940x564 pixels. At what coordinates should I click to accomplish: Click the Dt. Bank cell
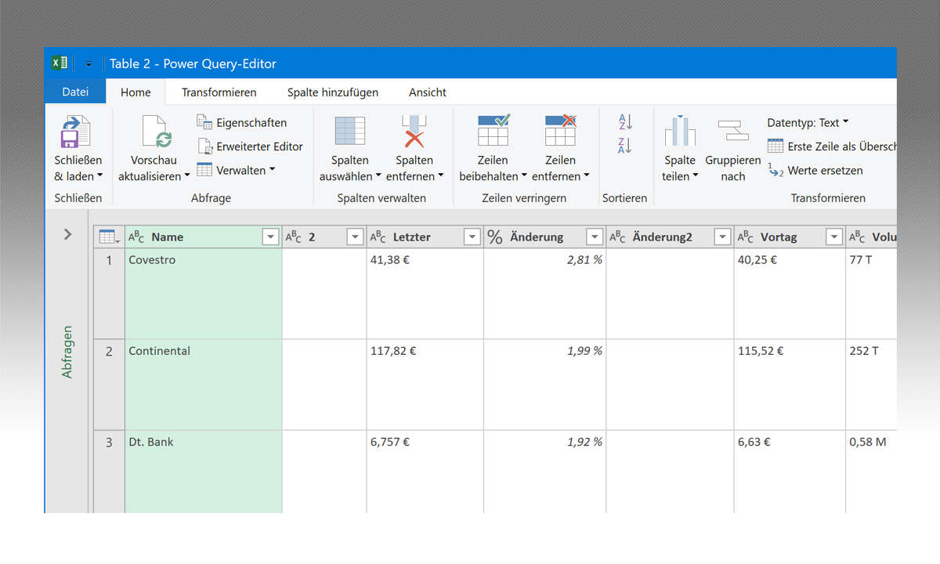(x=204, y=472)
